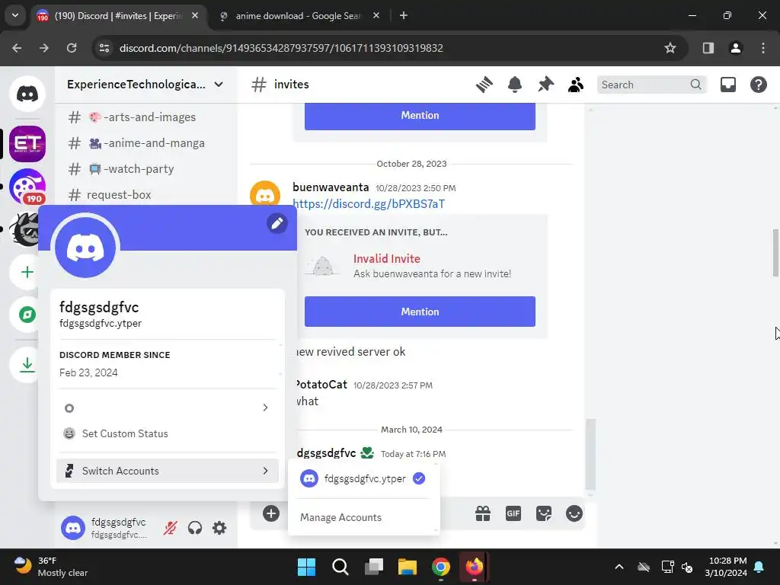This screenshot has width=780, height=585.
Task: Open discord.gg/bPXBS7aT invite link
Action: tap(369, 204)
